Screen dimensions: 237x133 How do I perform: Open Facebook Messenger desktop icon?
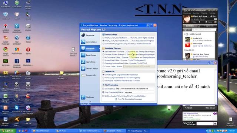[17, 63]
